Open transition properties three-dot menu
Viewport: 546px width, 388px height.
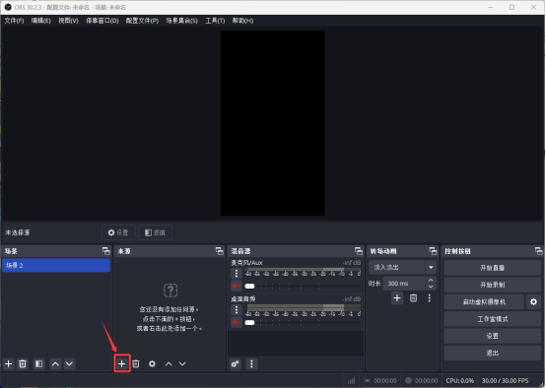click(430, 298)
